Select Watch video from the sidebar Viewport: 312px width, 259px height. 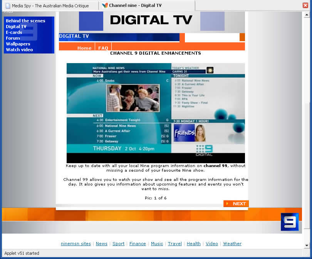point(19,50)
